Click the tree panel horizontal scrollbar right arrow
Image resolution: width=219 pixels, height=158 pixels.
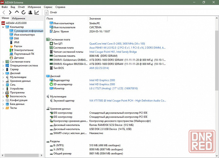[x=41, y=155]
